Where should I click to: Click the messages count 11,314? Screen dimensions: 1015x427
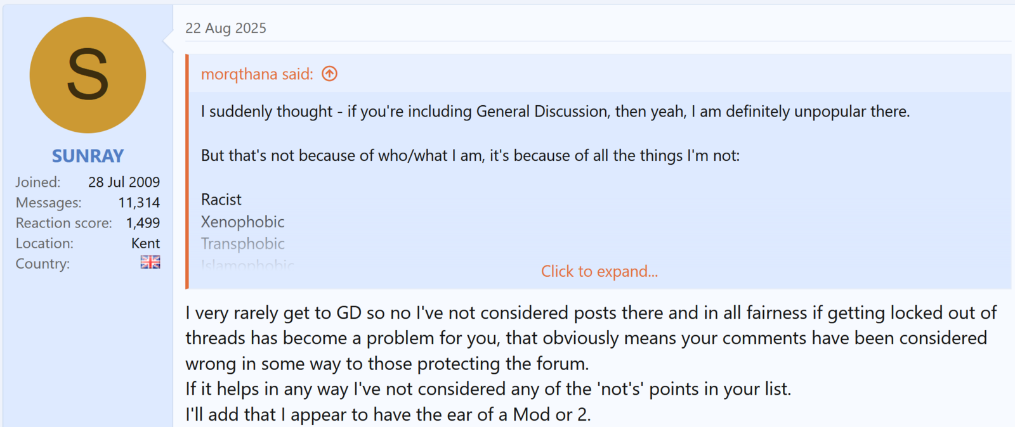(139, 203)
